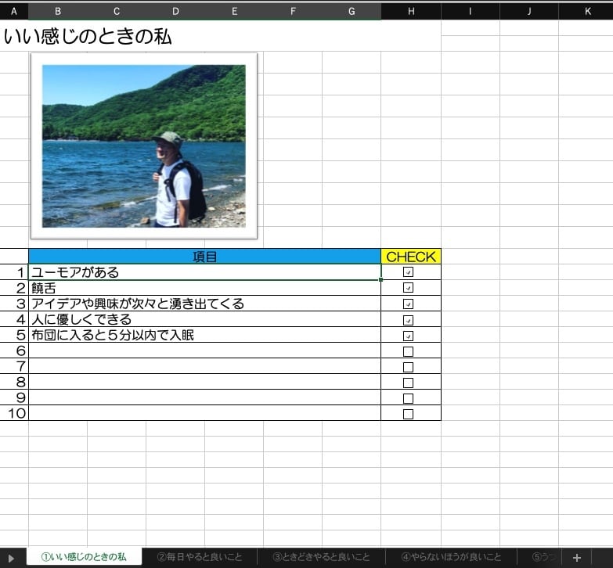The width and height of the screenshot is (613, 568).
Task: Check the empty box in row 7
Action: (408, 367)
